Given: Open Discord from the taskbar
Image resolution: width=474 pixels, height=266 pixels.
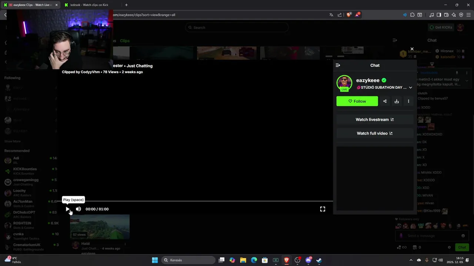Looking at the screenshot, I should [308, 260].
